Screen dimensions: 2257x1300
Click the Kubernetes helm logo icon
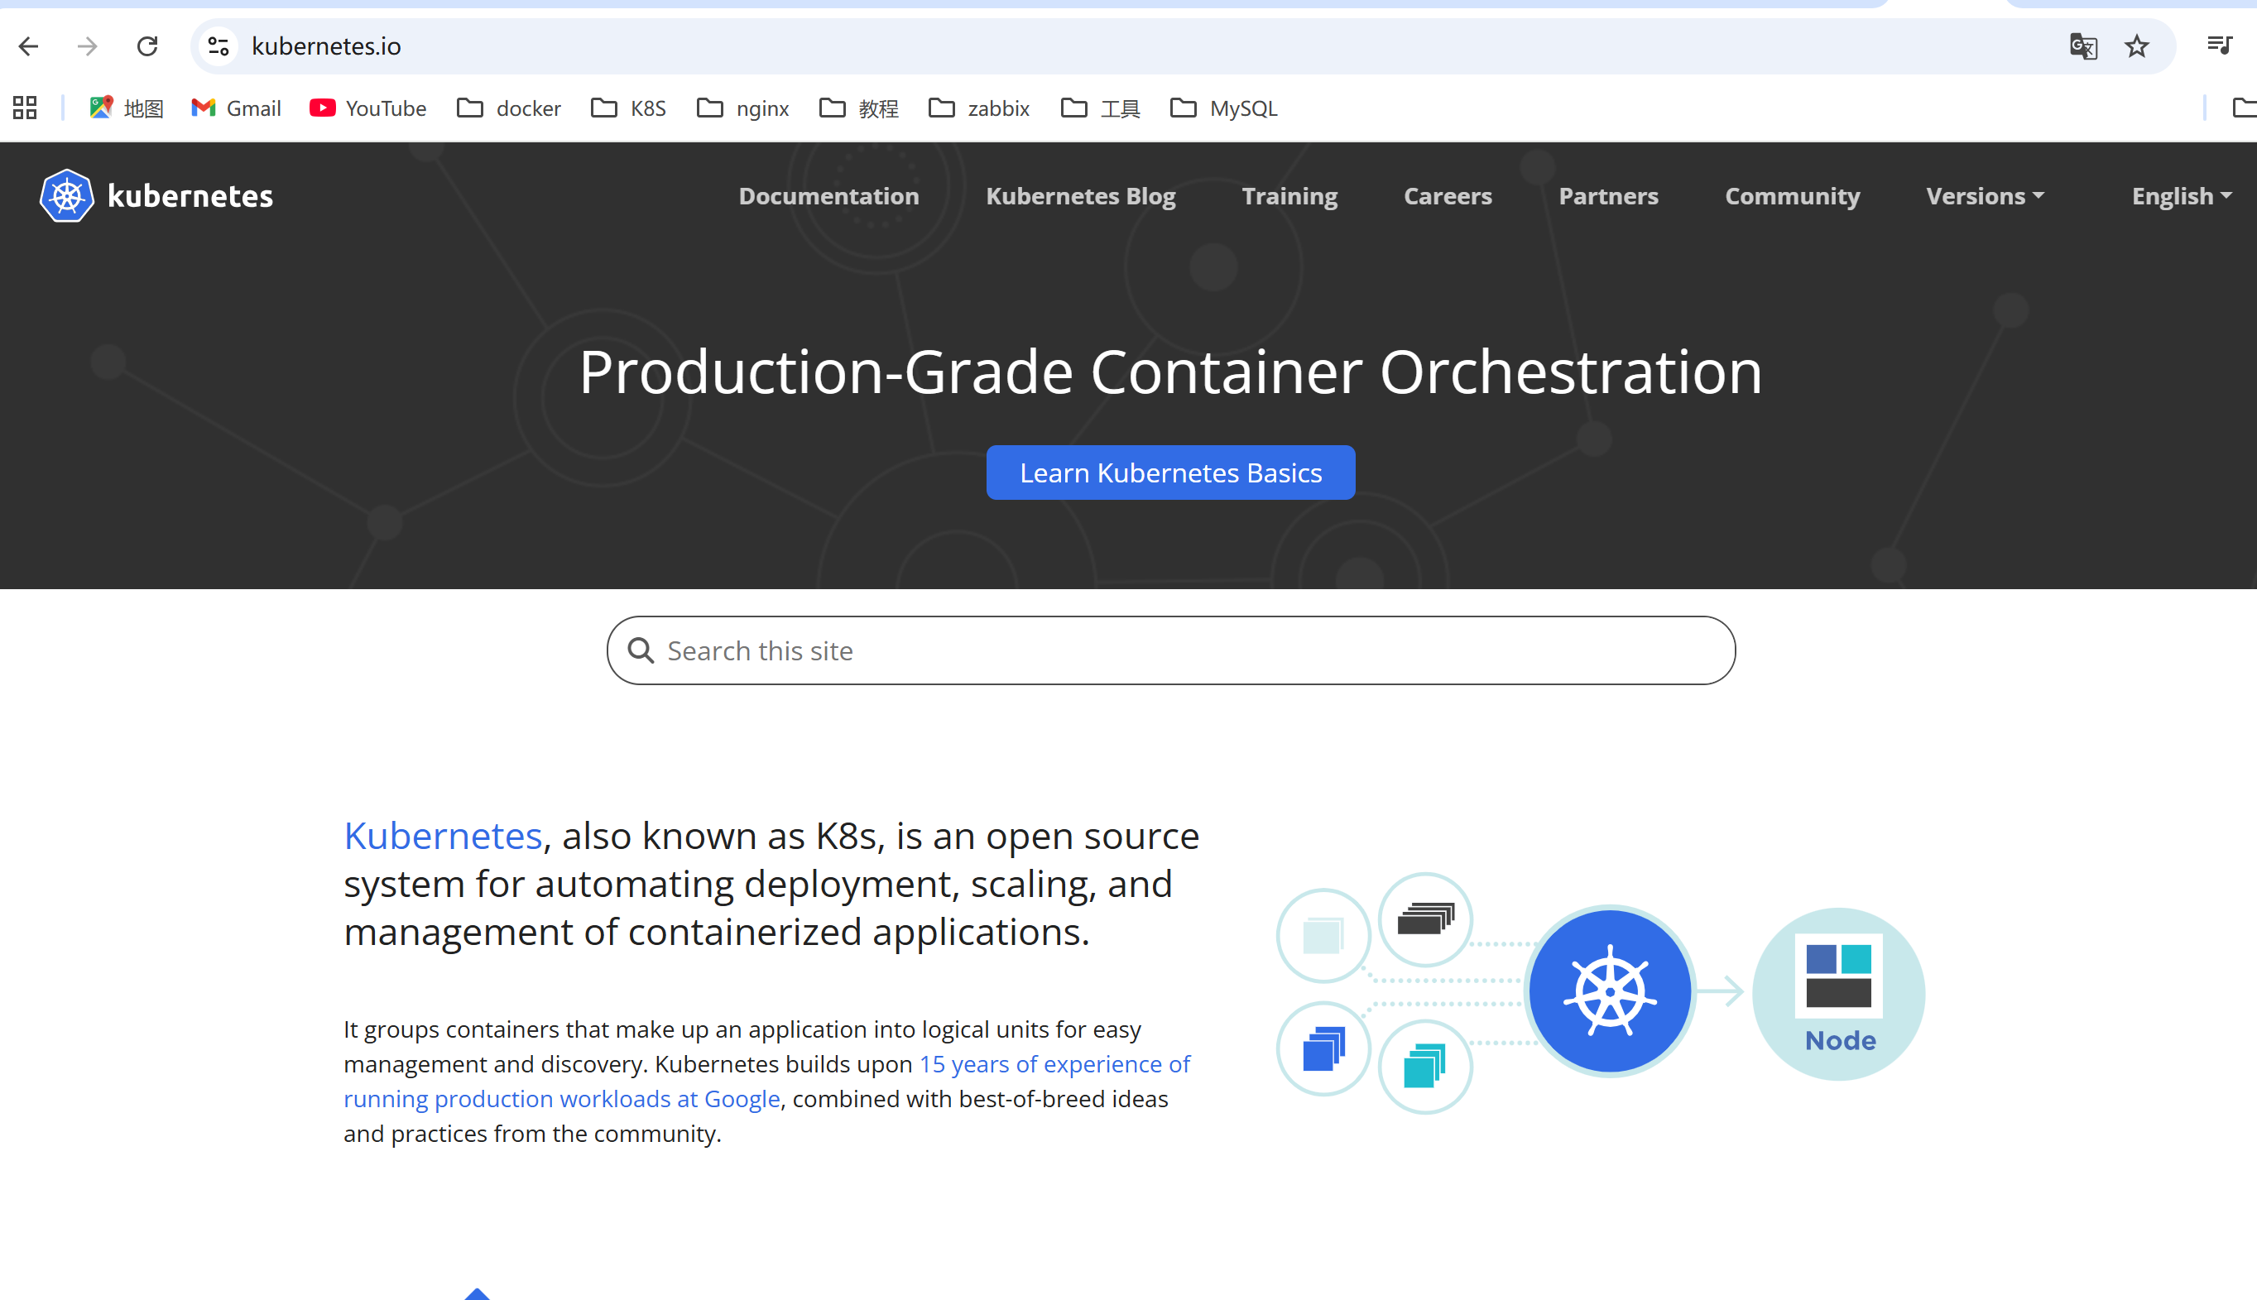click(67, 195)
